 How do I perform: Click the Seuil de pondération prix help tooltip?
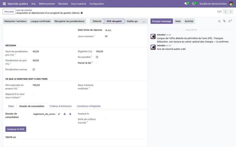tap(15, 54)
